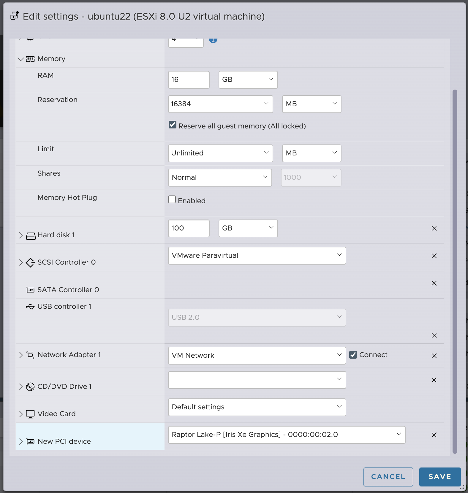Click the Memory Hot Plug label
Screen dimensions: 468x493
pyautogui.click(x=67, y=198)
